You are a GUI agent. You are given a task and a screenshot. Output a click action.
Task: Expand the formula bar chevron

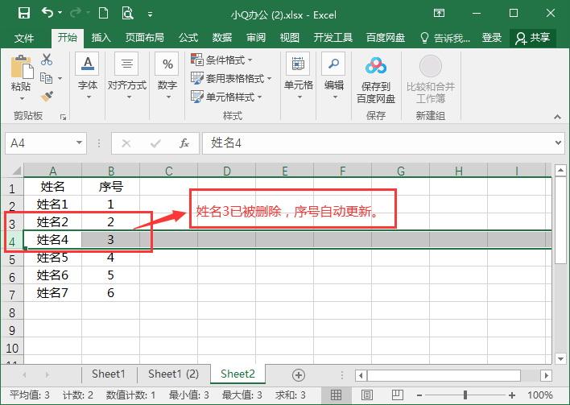tap(558, 143)
